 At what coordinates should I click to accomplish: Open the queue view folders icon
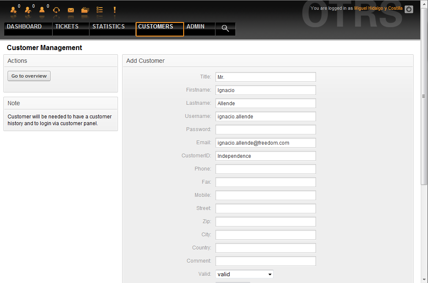[x=85, y=10]
